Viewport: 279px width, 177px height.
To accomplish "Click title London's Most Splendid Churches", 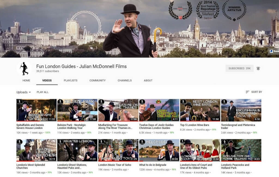I will click(x=31, y=166).
